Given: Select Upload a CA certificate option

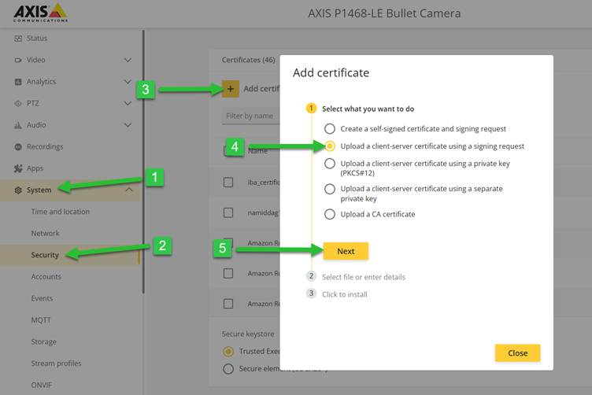Looking at the screenshot, I should [x=330, y=214].
